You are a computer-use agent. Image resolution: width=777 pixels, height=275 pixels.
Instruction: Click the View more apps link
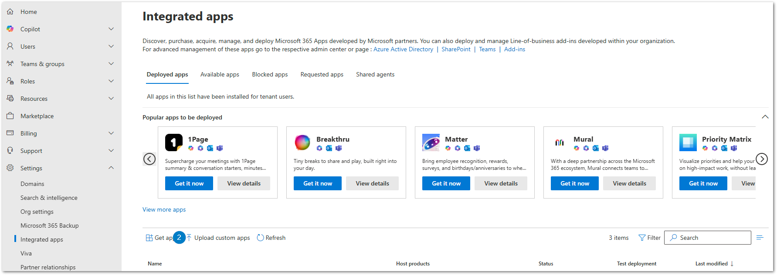pyautogui.click(x=164, y=209)
